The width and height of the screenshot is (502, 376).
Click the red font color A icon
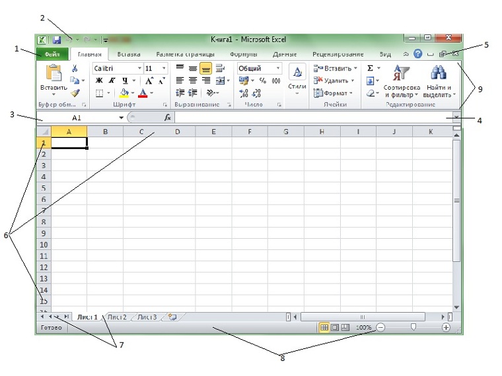(143, 93)
